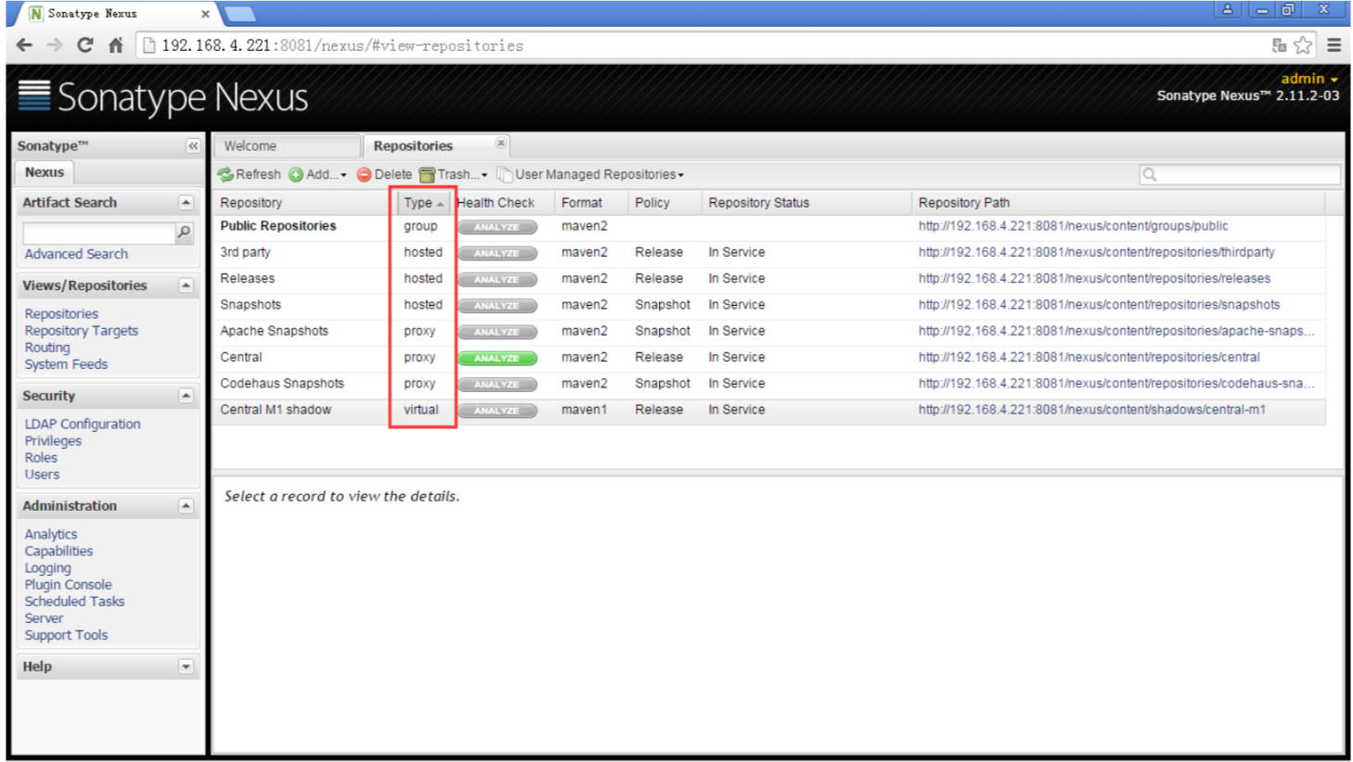Click the browser home icon
Screen dimensions: 1353x762
pos(115,45)
